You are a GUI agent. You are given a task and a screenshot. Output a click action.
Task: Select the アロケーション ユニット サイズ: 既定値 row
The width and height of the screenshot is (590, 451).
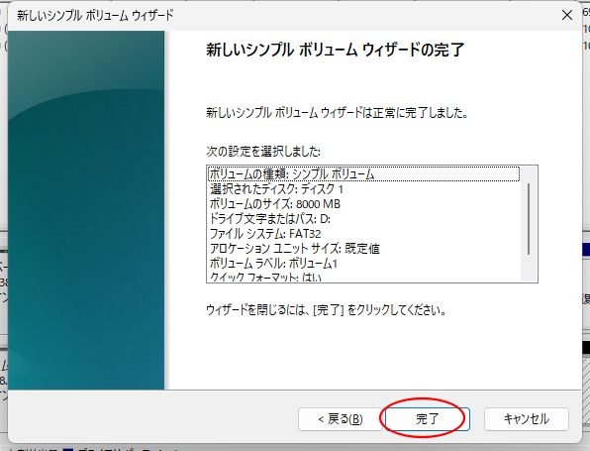click(363, 248)
